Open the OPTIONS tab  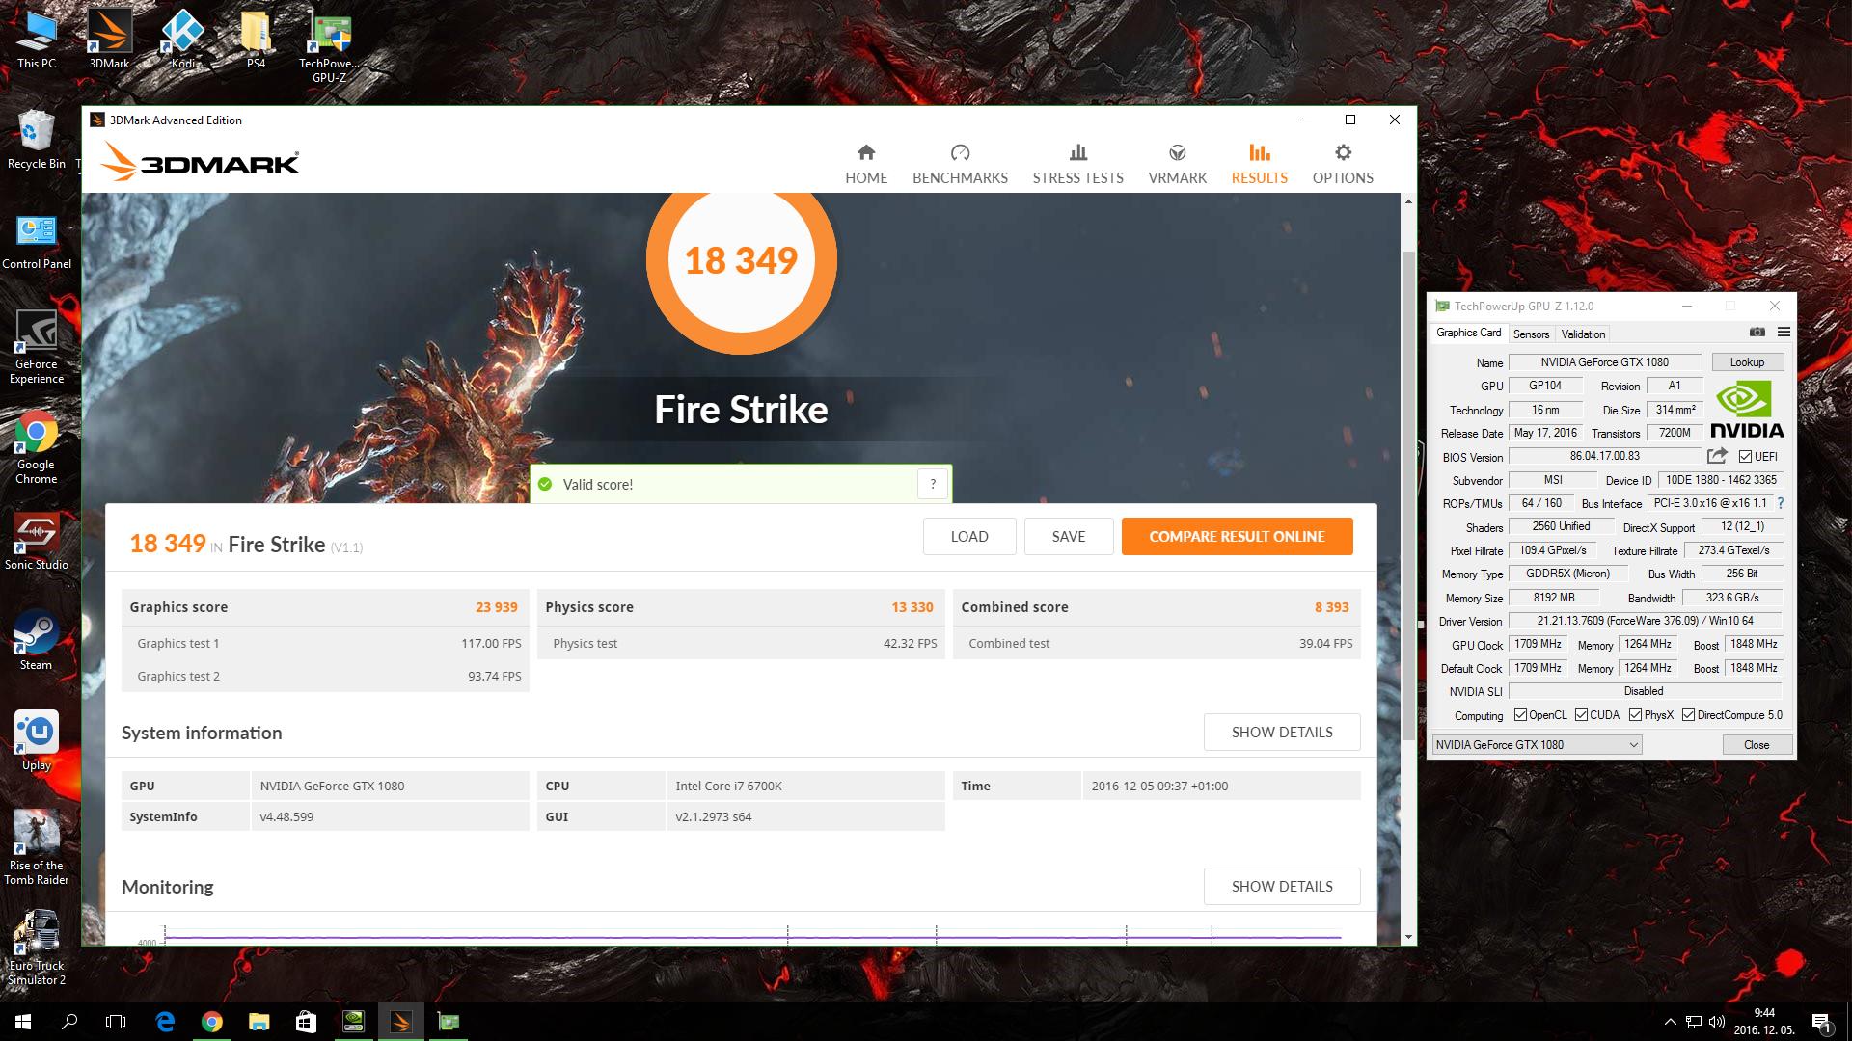(1343, 164)
